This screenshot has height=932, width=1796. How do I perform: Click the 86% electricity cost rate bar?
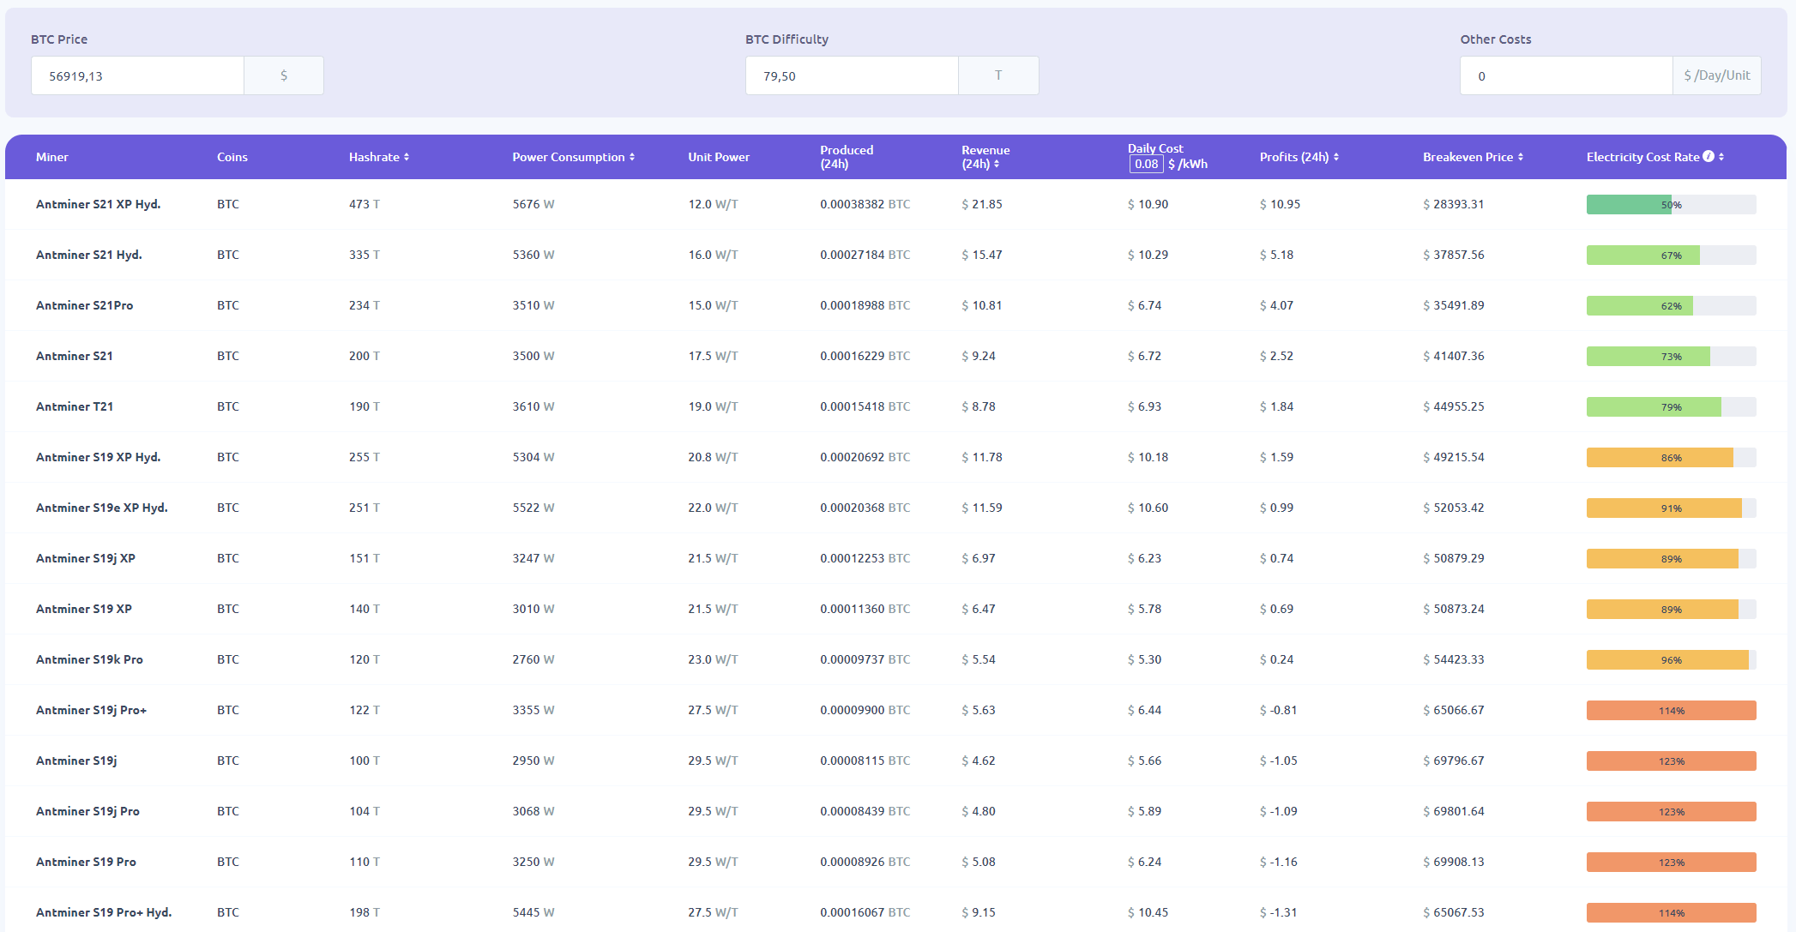point(1671,457)
